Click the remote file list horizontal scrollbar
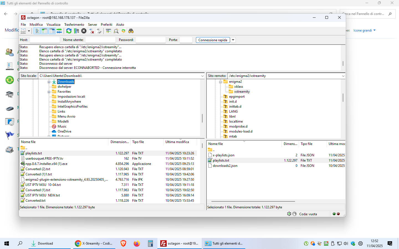This screenshot has height=249, width=399. pos(253,201)
